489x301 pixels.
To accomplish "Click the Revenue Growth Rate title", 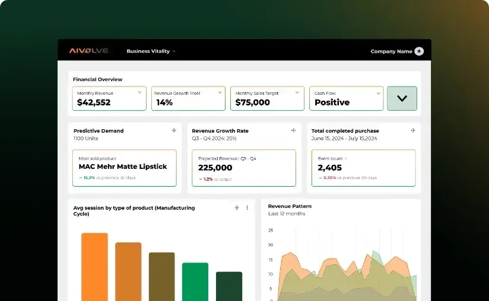I will (x=220, y=131).
